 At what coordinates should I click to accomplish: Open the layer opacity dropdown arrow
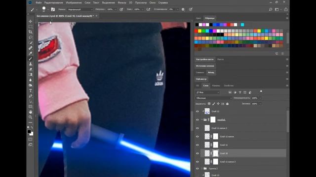point(260,98)
